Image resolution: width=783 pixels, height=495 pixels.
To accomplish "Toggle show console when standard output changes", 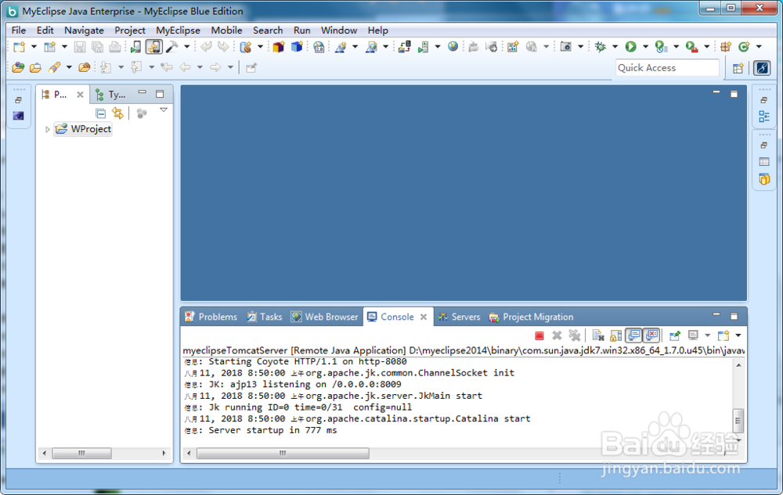I will point(633,335).
